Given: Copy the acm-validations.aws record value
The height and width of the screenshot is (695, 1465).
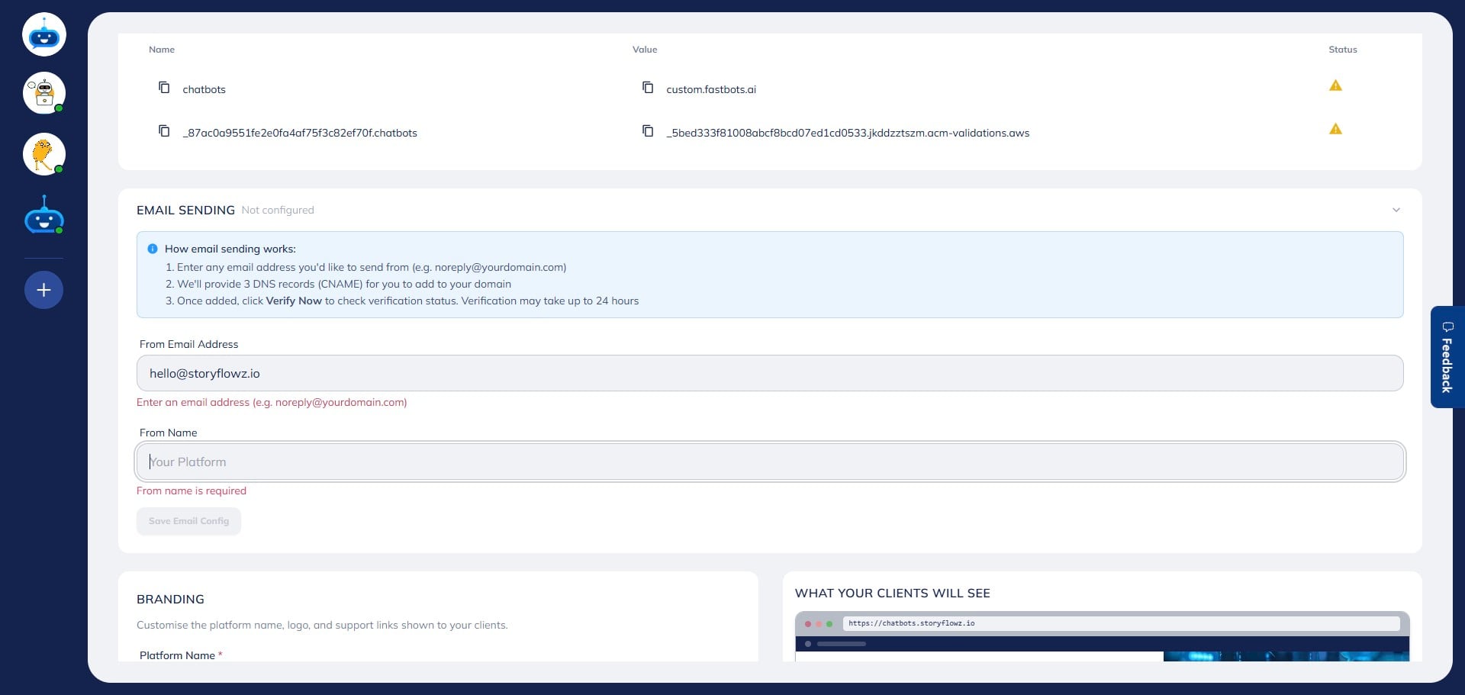Looking at the screenshot, I should tap(648, 130).
